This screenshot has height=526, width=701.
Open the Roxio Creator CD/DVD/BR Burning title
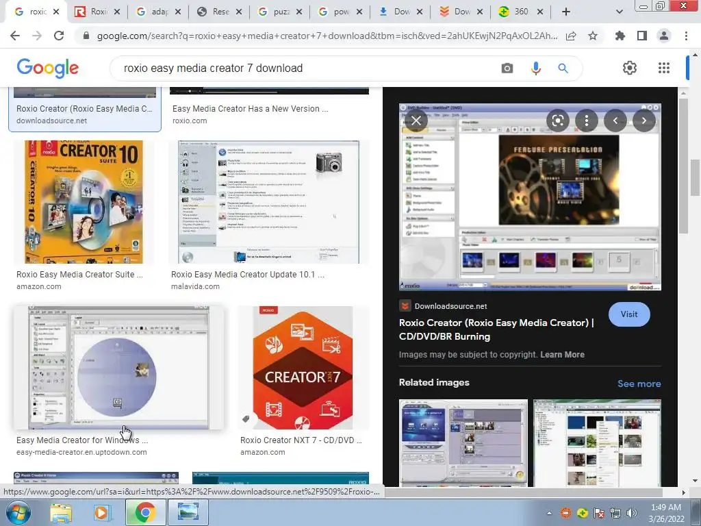coord(496,329)
